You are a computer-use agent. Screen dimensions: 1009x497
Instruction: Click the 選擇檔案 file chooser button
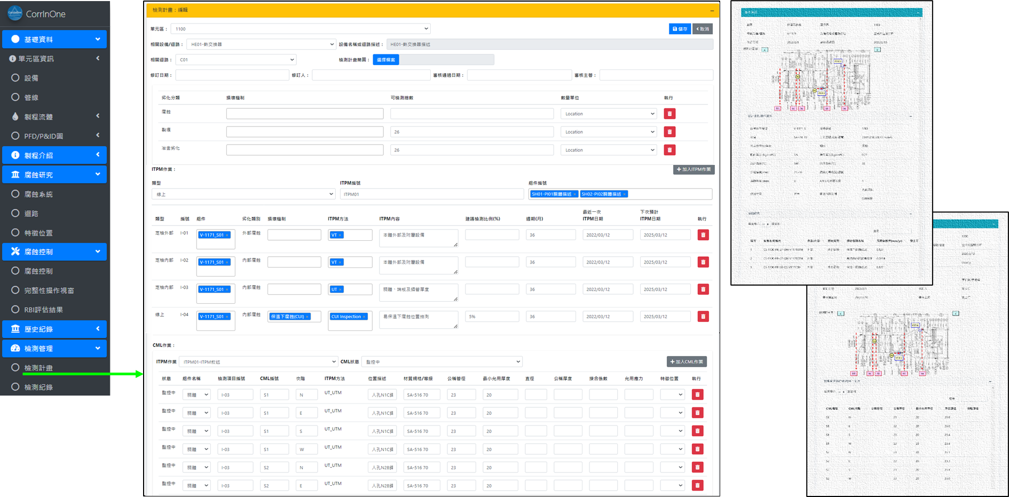386,60
